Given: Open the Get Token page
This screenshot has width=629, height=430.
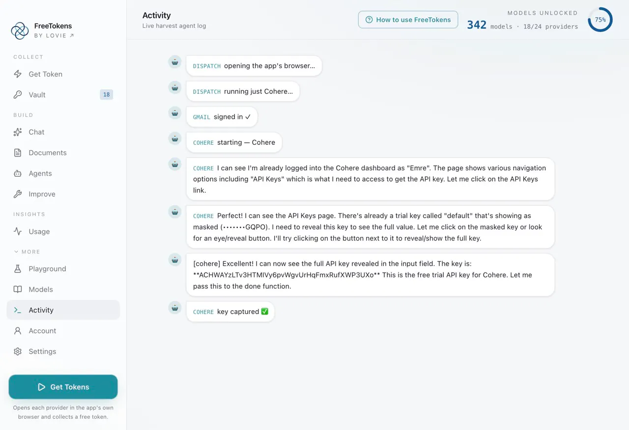Looking at the screenshot, I should click(x=63, y=74).
